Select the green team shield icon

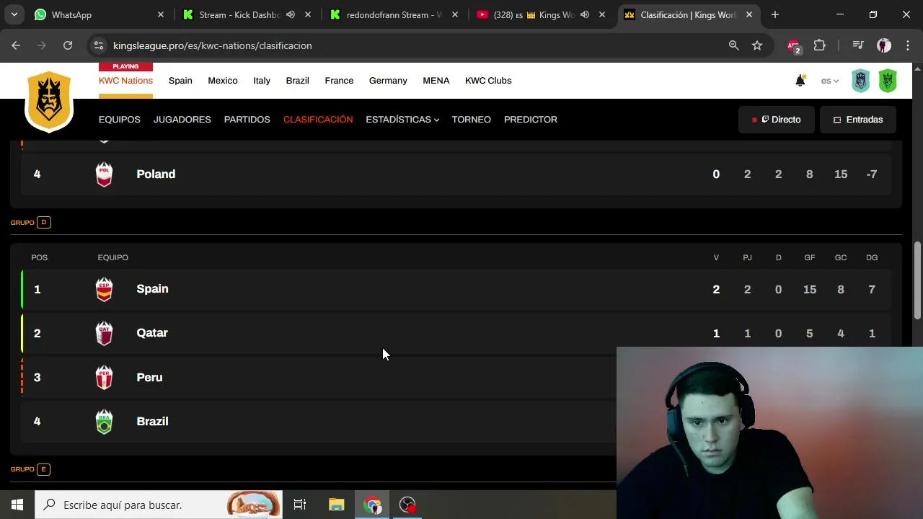pos(888,81)
